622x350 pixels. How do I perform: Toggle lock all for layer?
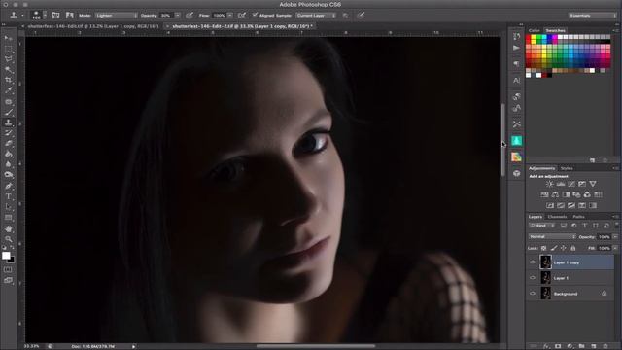tap(572, 248)
